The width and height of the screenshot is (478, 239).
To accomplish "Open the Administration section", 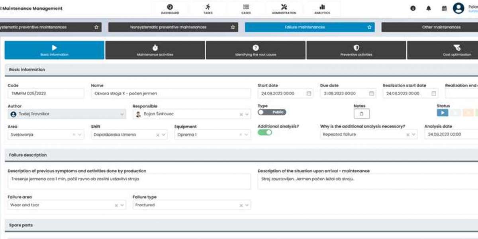I will pos(284,9).
